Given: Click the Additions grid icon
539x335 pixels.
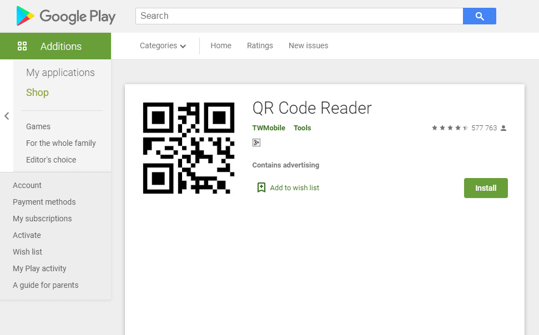Looking at the screenshot, I should tap(22, 46).
